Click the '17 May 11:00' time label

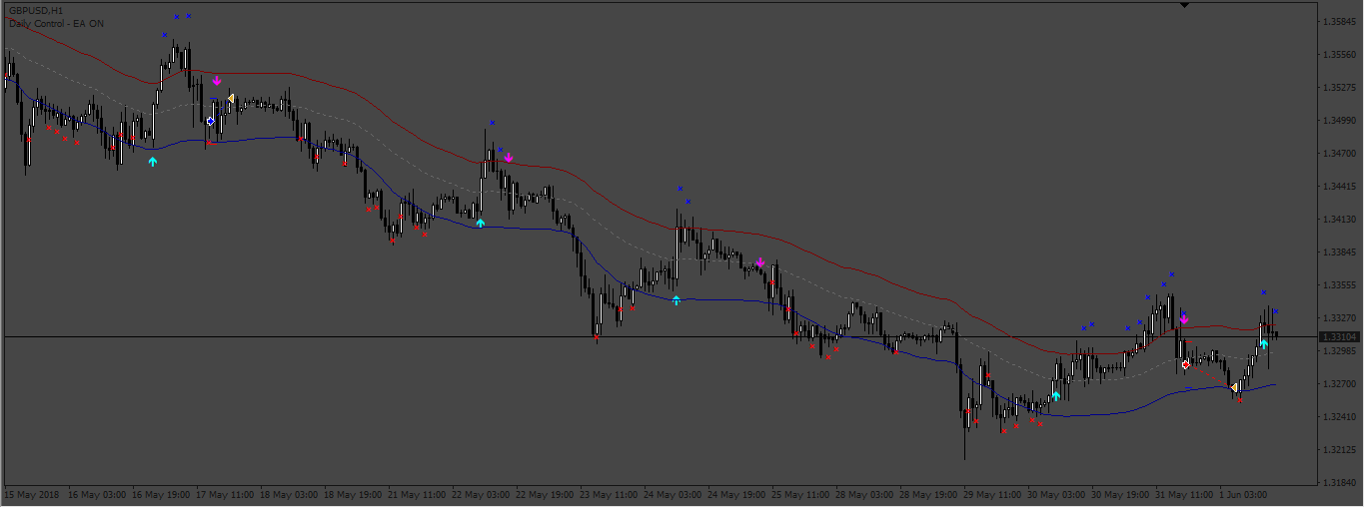(224, 494)
